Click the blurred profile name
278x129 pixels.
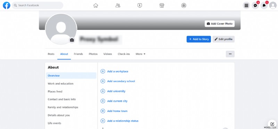(x=99, y=39)
